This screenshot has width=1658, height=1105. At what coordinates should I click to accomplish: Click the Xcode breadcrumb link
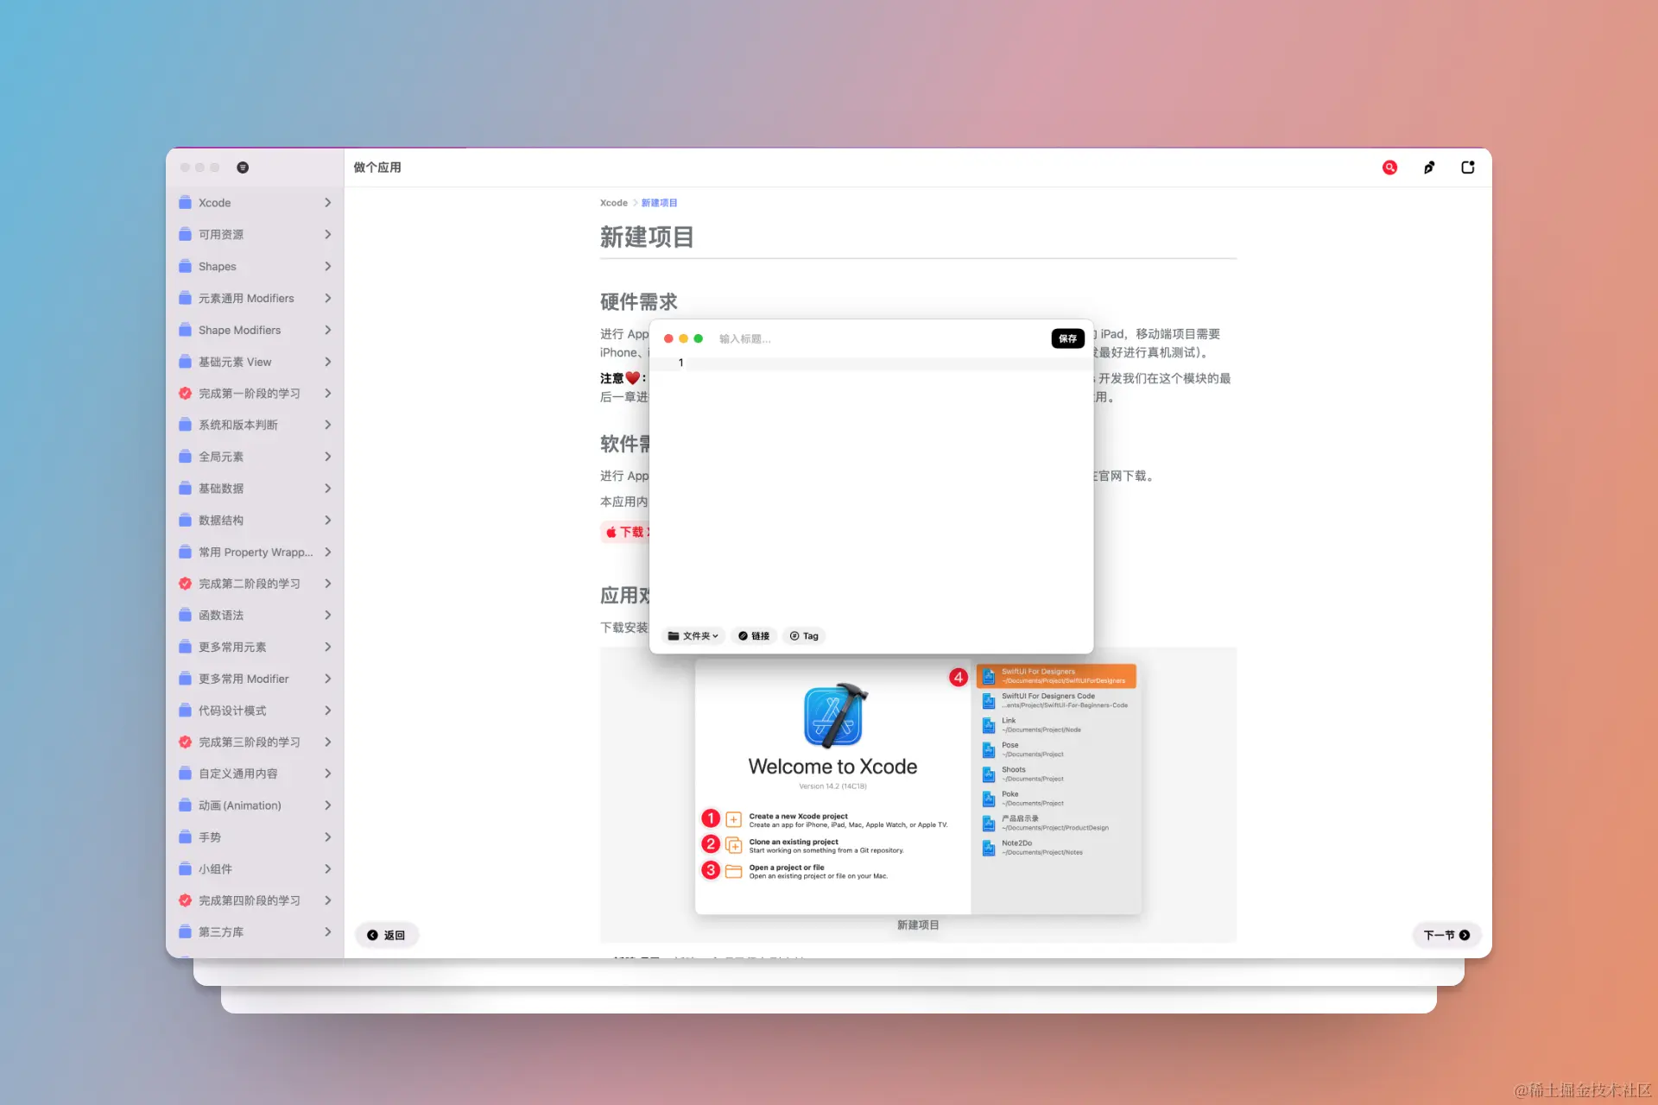[613, 203]
